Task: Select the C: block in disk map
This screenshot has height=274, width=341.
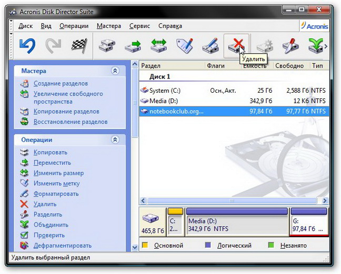Action: tap(175, 222)
